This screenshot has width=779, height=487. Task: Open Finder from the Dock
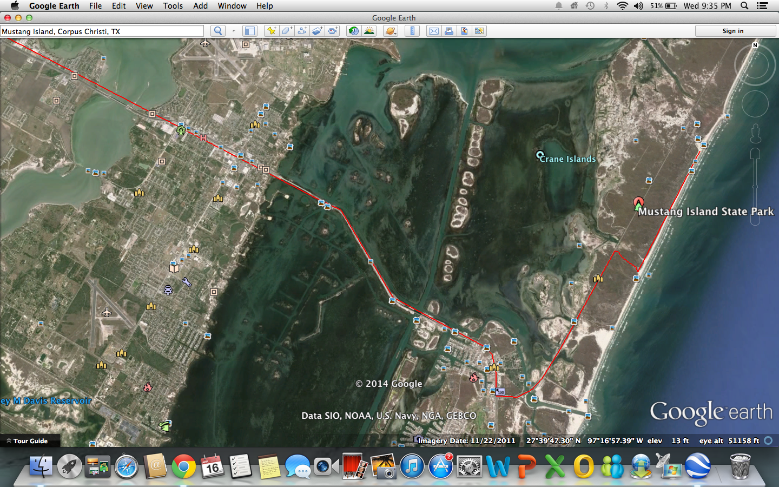click(41, 466)
